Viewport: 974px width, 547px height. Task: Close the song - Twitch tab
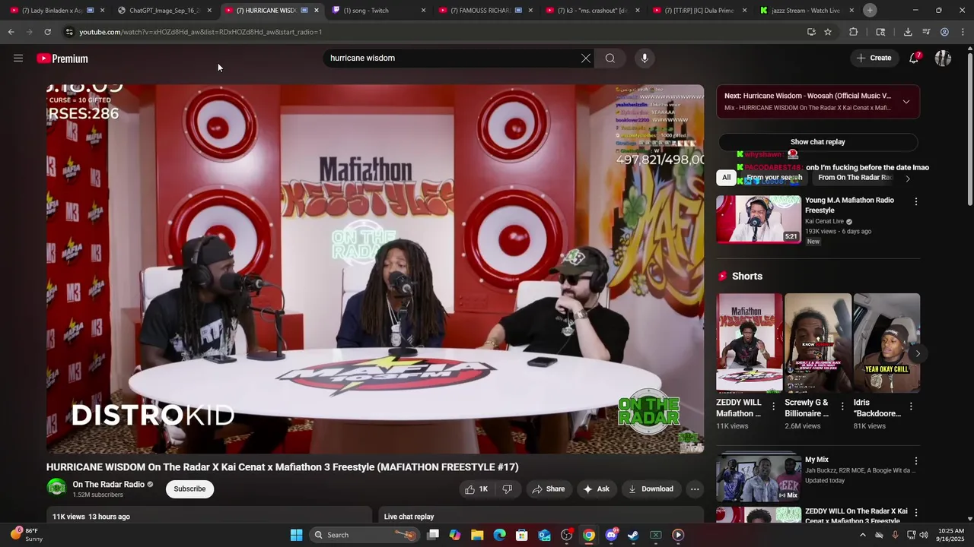[423, 11]
